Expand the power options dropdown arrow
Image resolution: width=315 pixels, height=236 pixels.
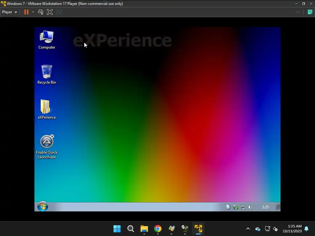click(33, 12)
